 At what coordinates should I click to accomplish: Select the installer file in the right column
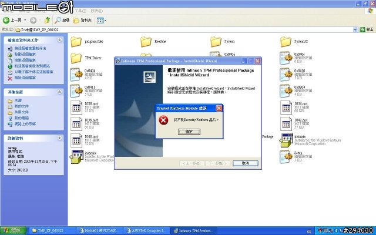310,140
